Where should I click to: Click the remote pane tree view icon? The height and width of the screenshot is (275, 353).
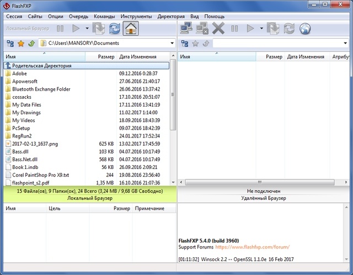pyautogui.click(x=184, y=43)
